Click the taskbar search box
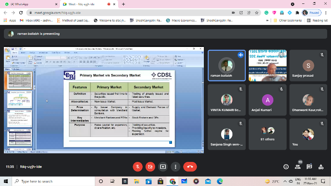The height and width of the screenshot is (186, 331). click(53, 181)
